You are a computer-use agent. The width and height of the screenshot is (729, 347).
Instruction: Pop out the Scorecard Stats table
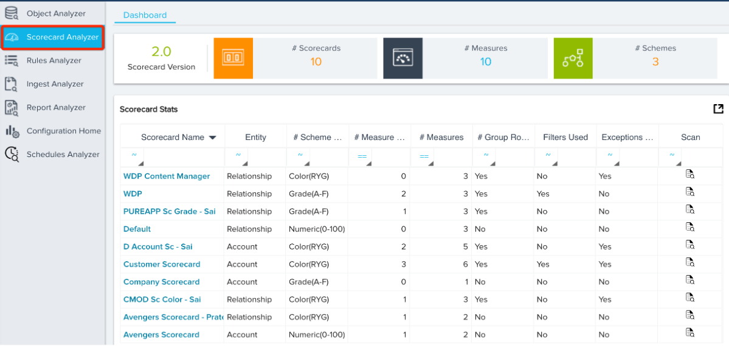tap(718, 109)
